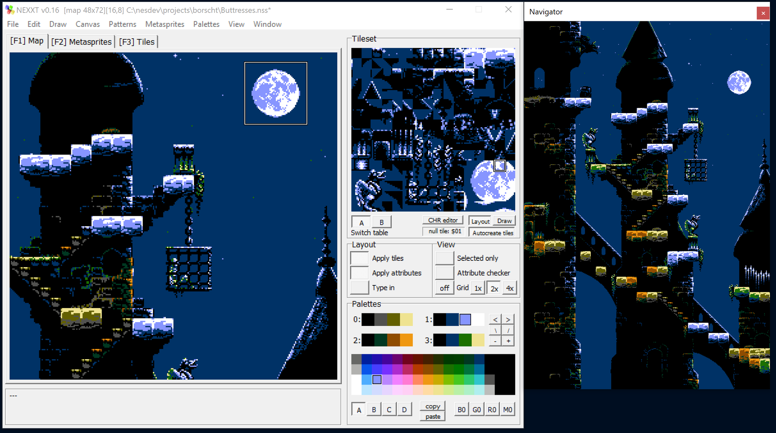Screen dimensions: 776x433
Task: Open the CHR editor
Action: click(443, 220)
